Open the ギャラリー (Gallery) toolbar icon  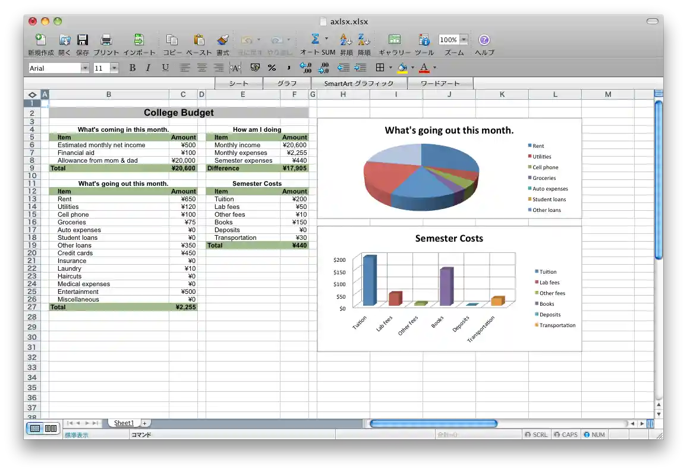(x=394, y=40)
